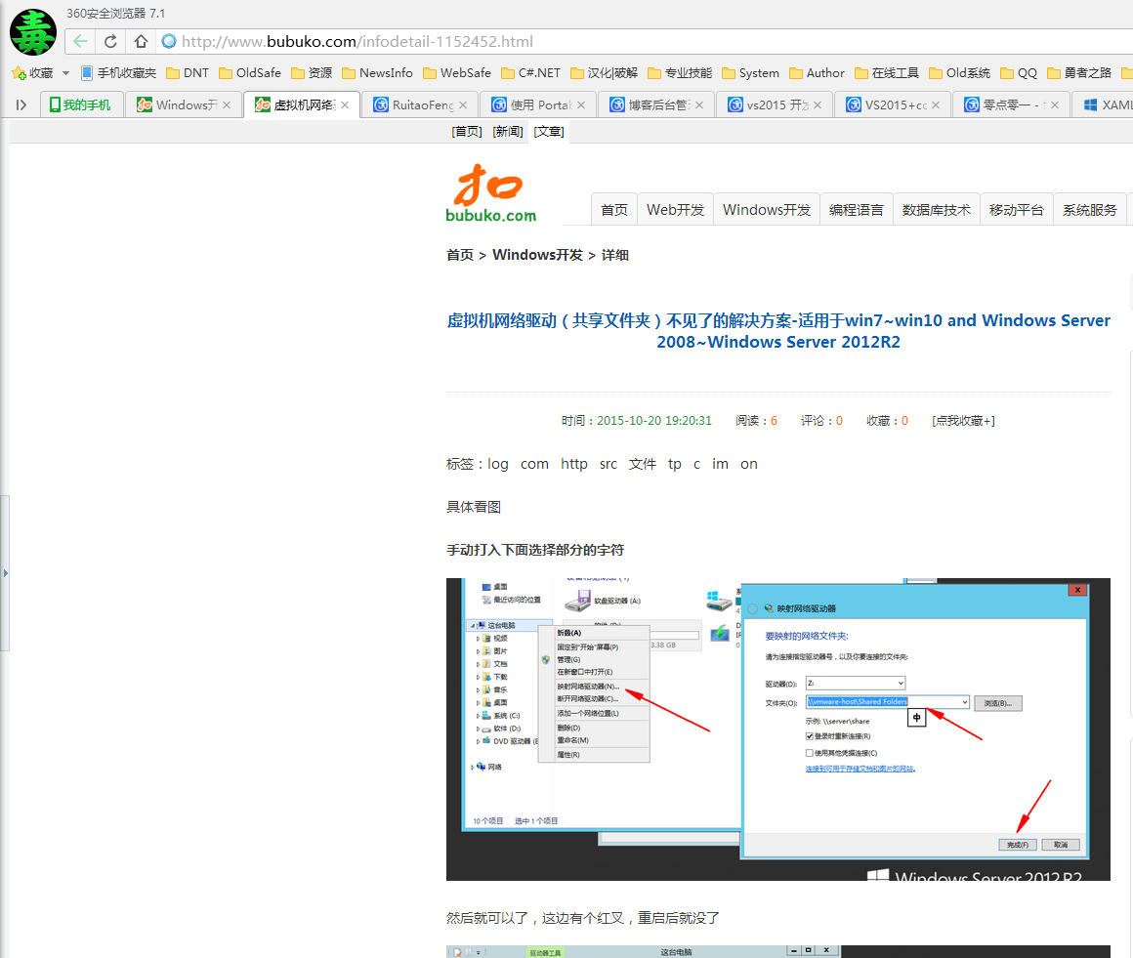Click the Windows开发 breadcrumb link
Screen dimensions: 1133x958
point(537,255)
